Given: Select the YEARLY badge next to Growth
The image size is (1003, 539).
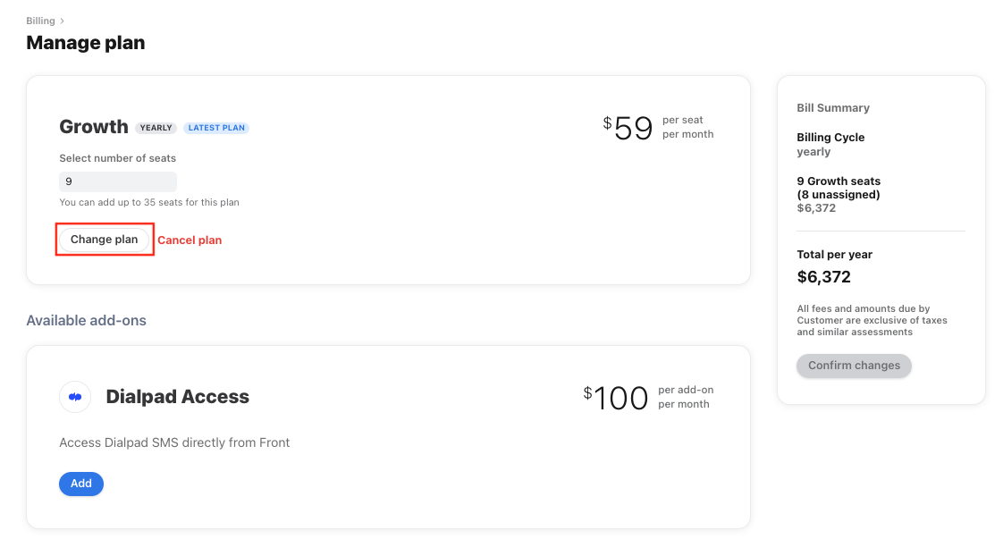Looking at the screenshot, I should pyautogui.click(x=156, y=127).
